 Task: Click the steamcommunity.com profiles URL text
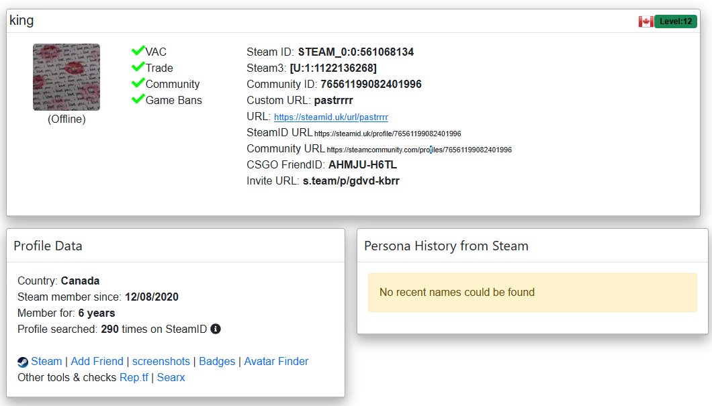[419, 150]
